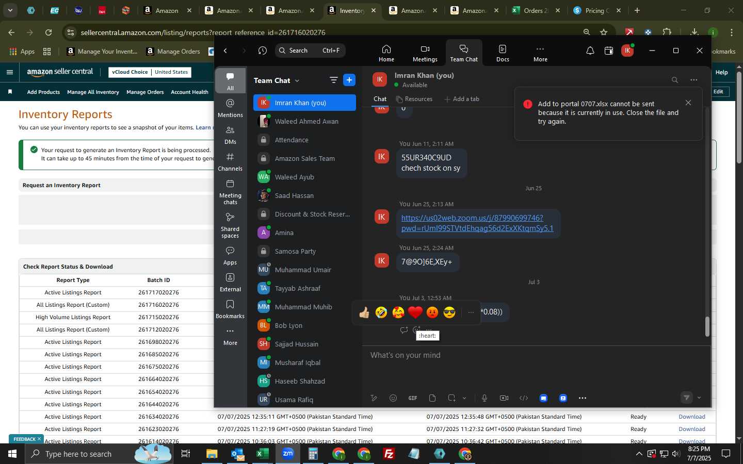The image size is (743, 464).
Task: Switch to the Resources tab
Action: pyautogui.click(x=414, y=99)
